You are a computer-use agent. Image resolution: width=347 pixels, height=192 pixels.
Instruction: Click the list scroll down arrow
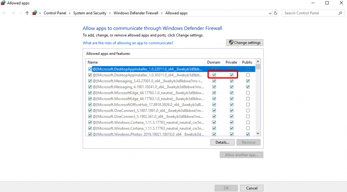click(x=258, y=133)
